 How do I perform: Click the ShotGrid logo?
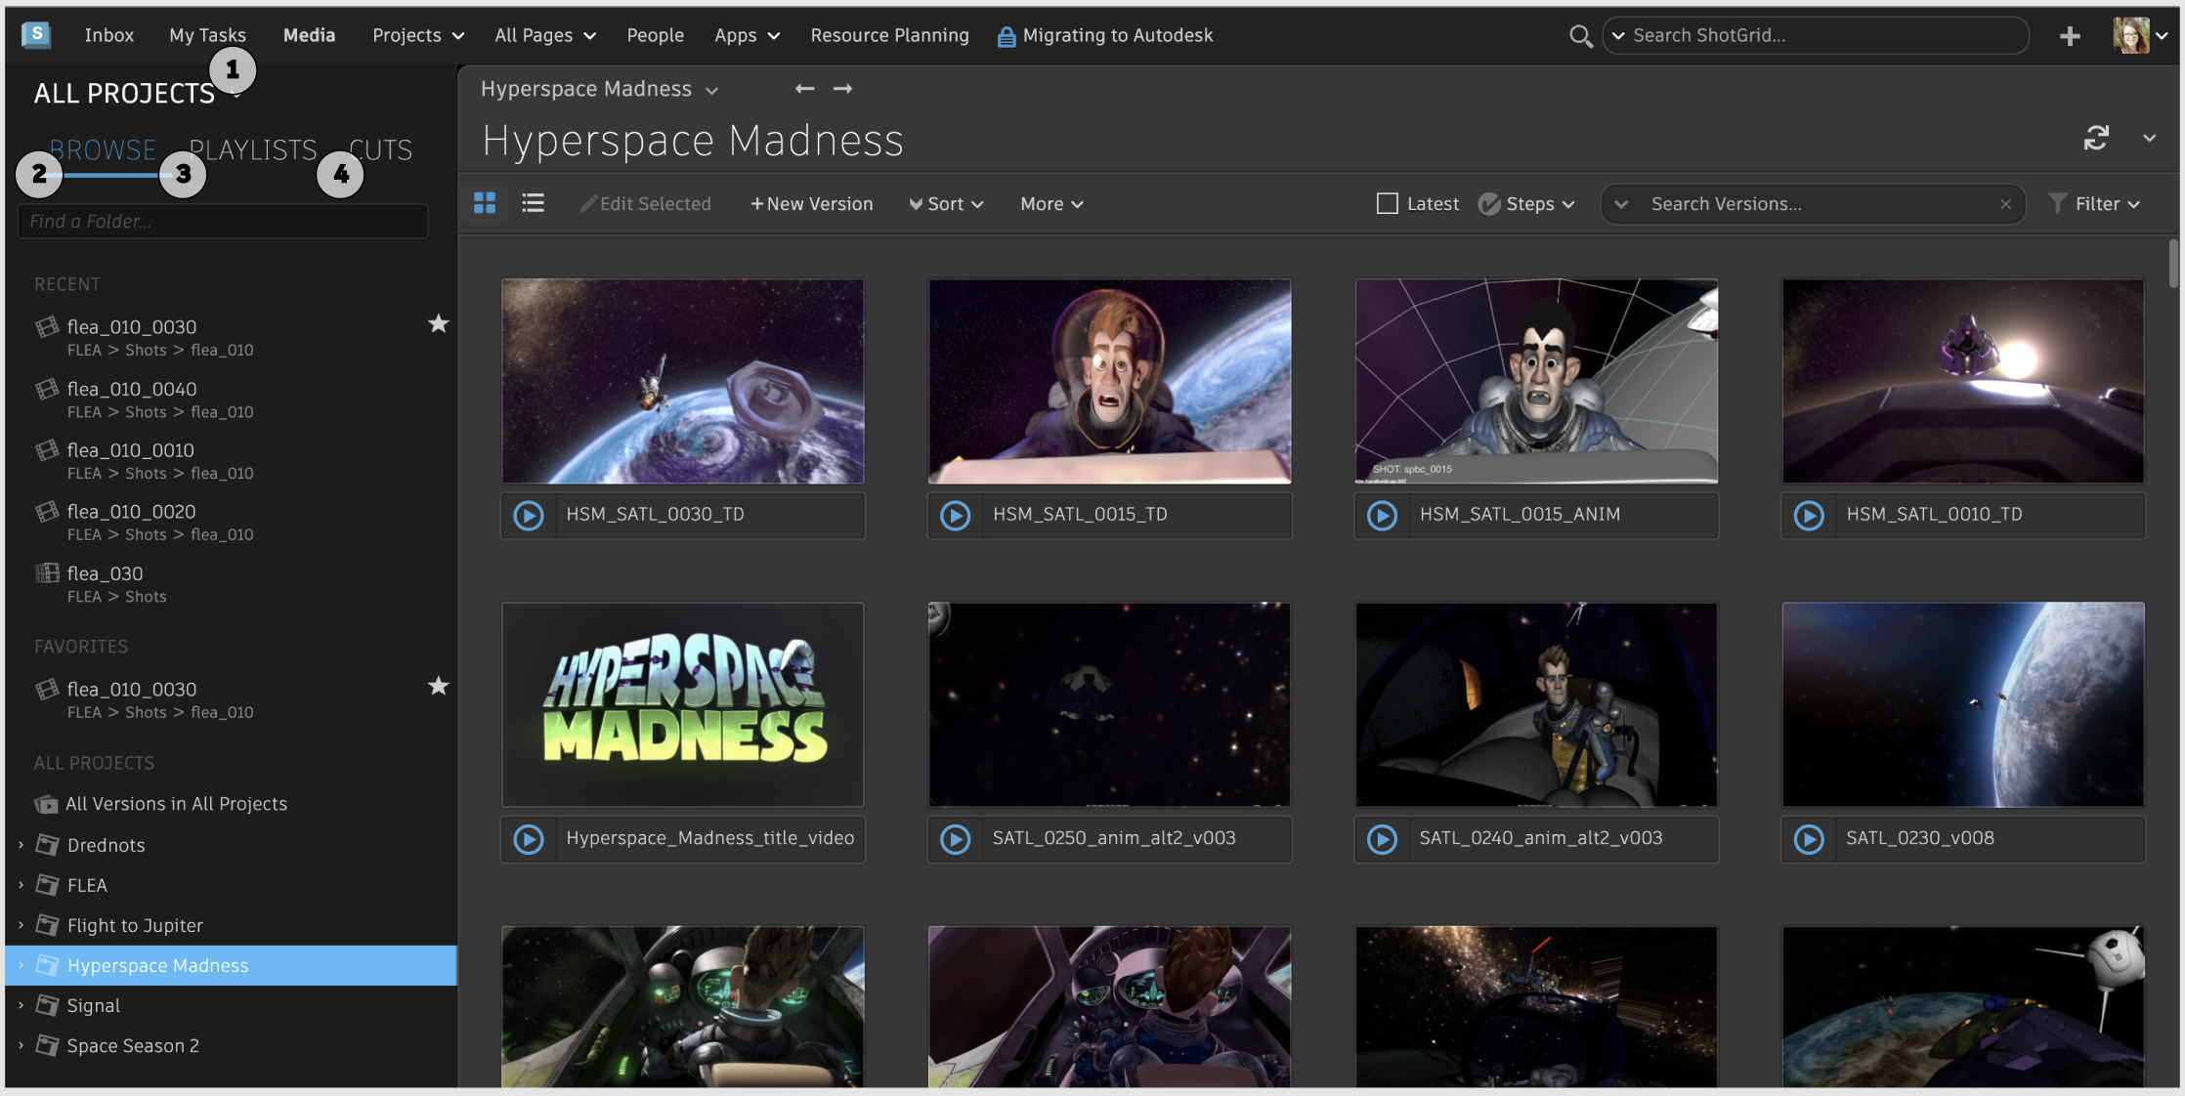[35, 35]
